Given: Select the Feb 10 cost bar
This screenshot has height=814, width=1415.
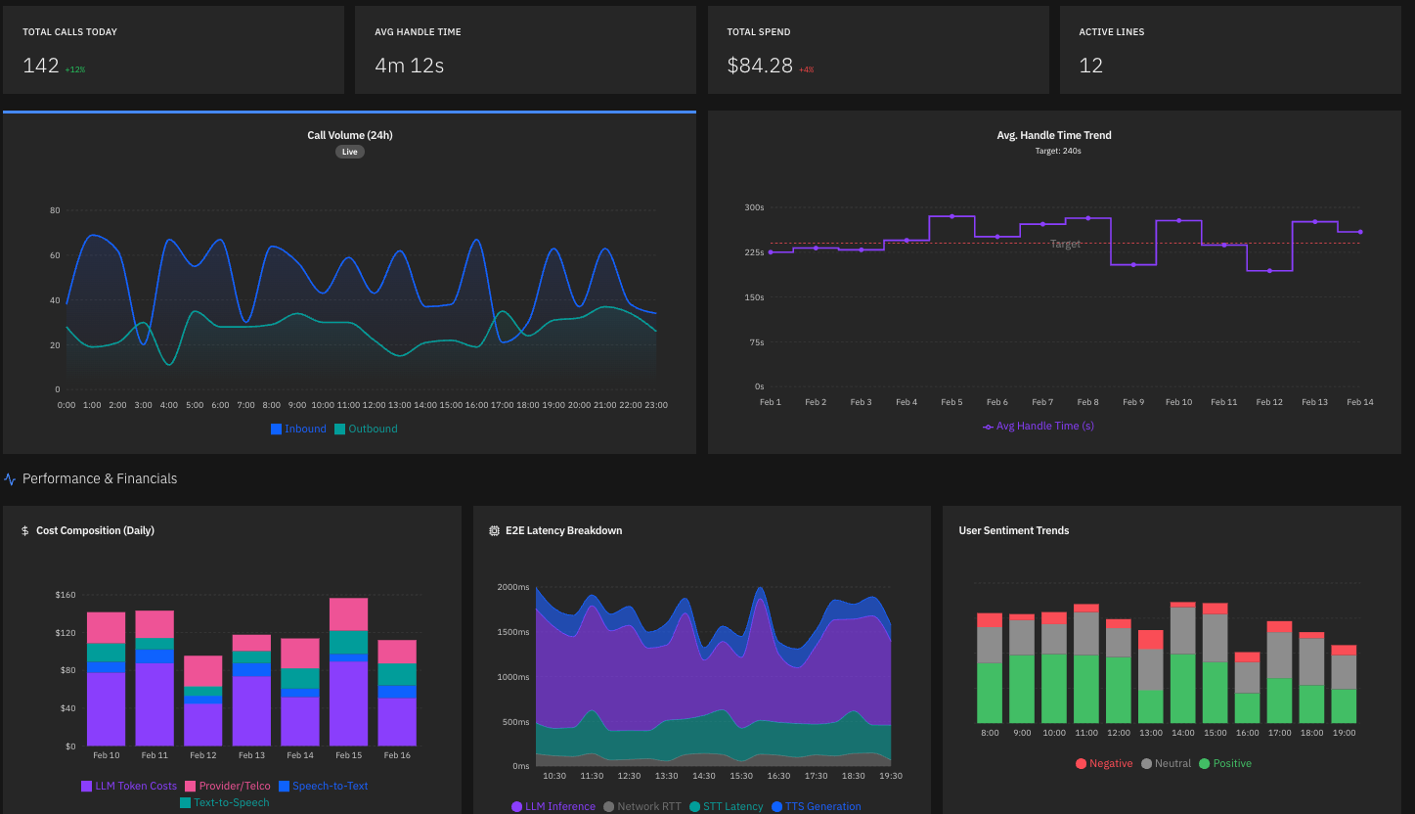Looking at the screenshot, I should (x=107, y=679).
